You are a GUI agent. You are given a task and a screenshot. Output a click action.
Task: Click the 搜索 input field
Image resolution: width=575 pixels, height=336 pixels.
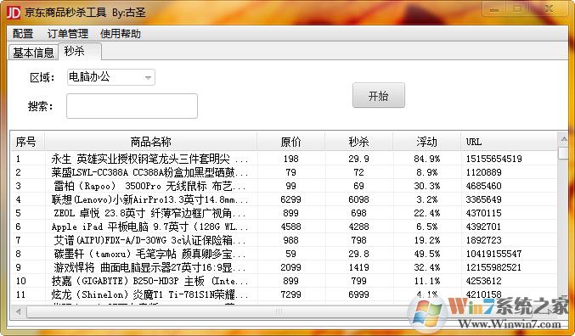pos(132,106)
